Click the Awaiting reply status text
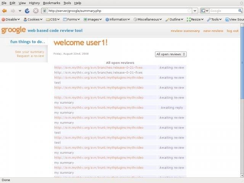The image size is (244, 183). pyautogui.click(x=172, y=108)
